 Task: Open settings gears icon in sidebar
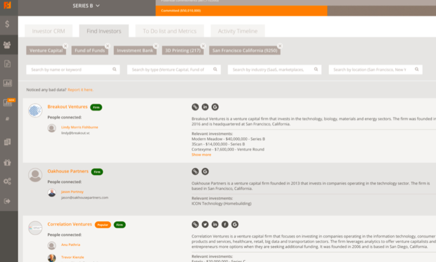[x=7, y=181]
